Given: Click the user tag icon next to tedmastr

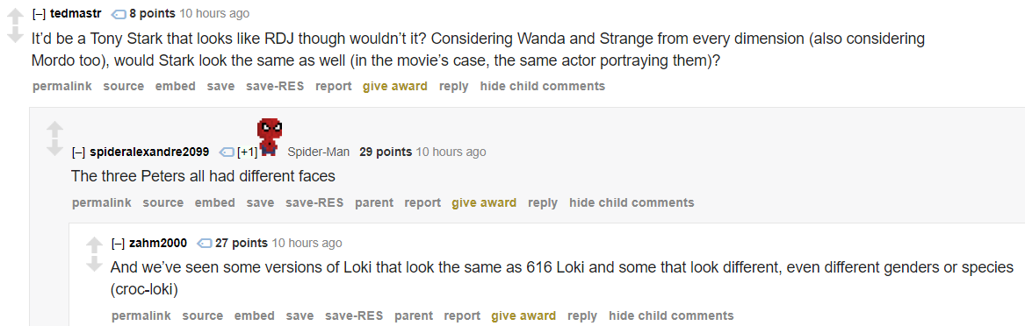Looking at the screenshot, I should coord(119,14).
